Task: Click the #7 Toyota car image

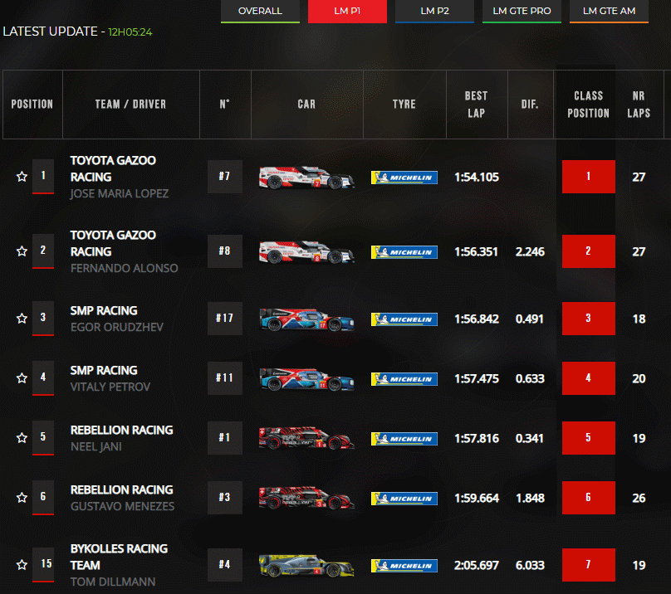Action: [x=306, y=178]
